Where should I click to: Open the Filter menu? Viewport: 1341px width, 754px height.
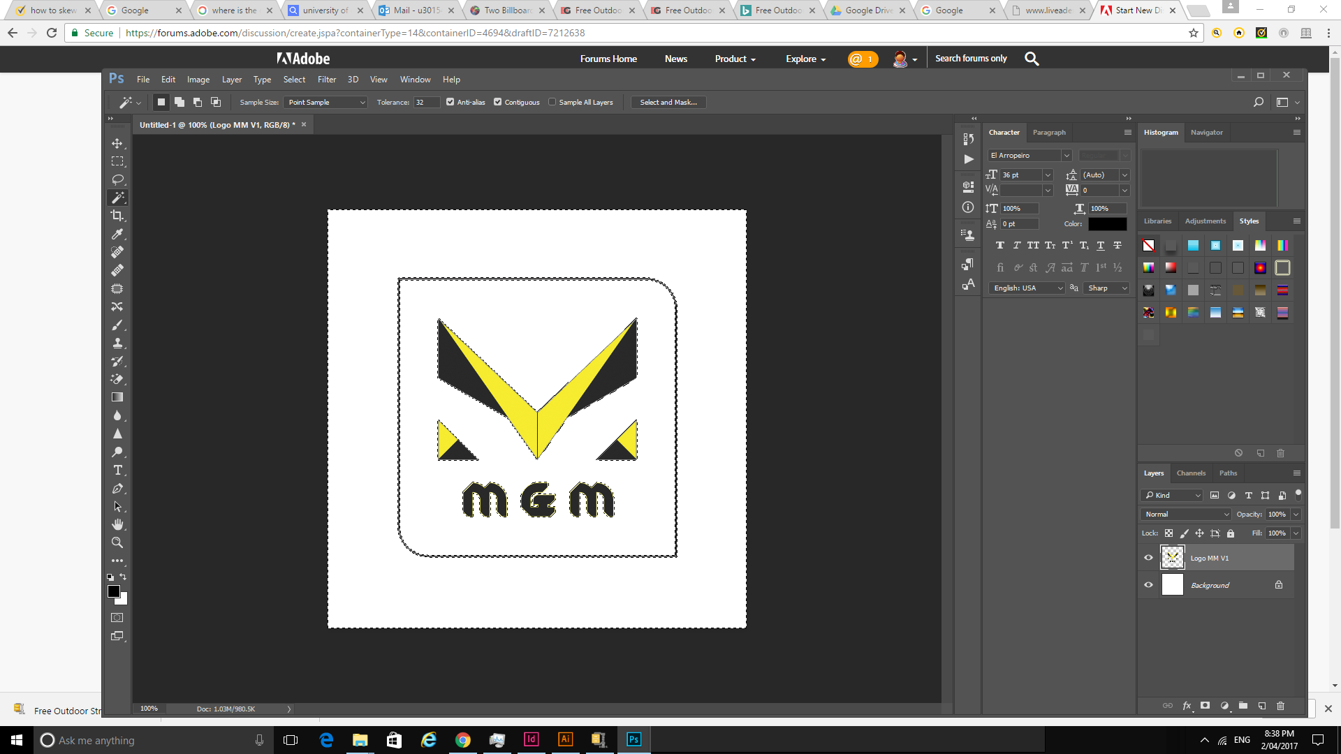point(327,80)
